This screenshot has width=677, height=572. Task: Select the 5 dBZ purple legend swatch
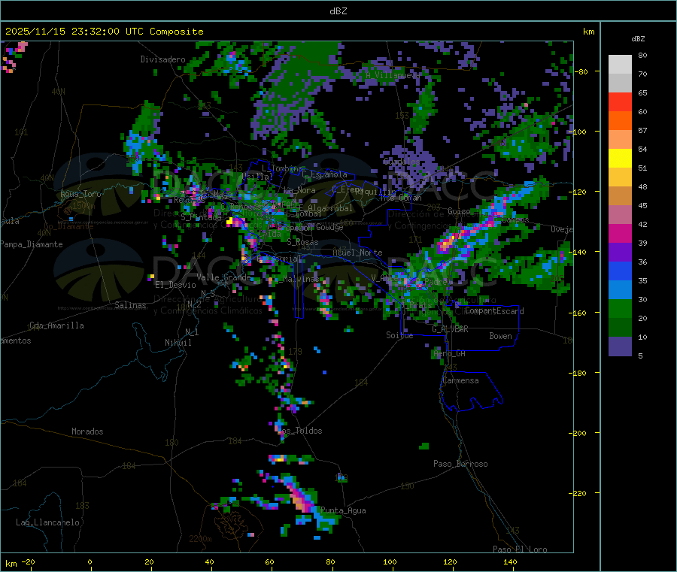[620, 347]
